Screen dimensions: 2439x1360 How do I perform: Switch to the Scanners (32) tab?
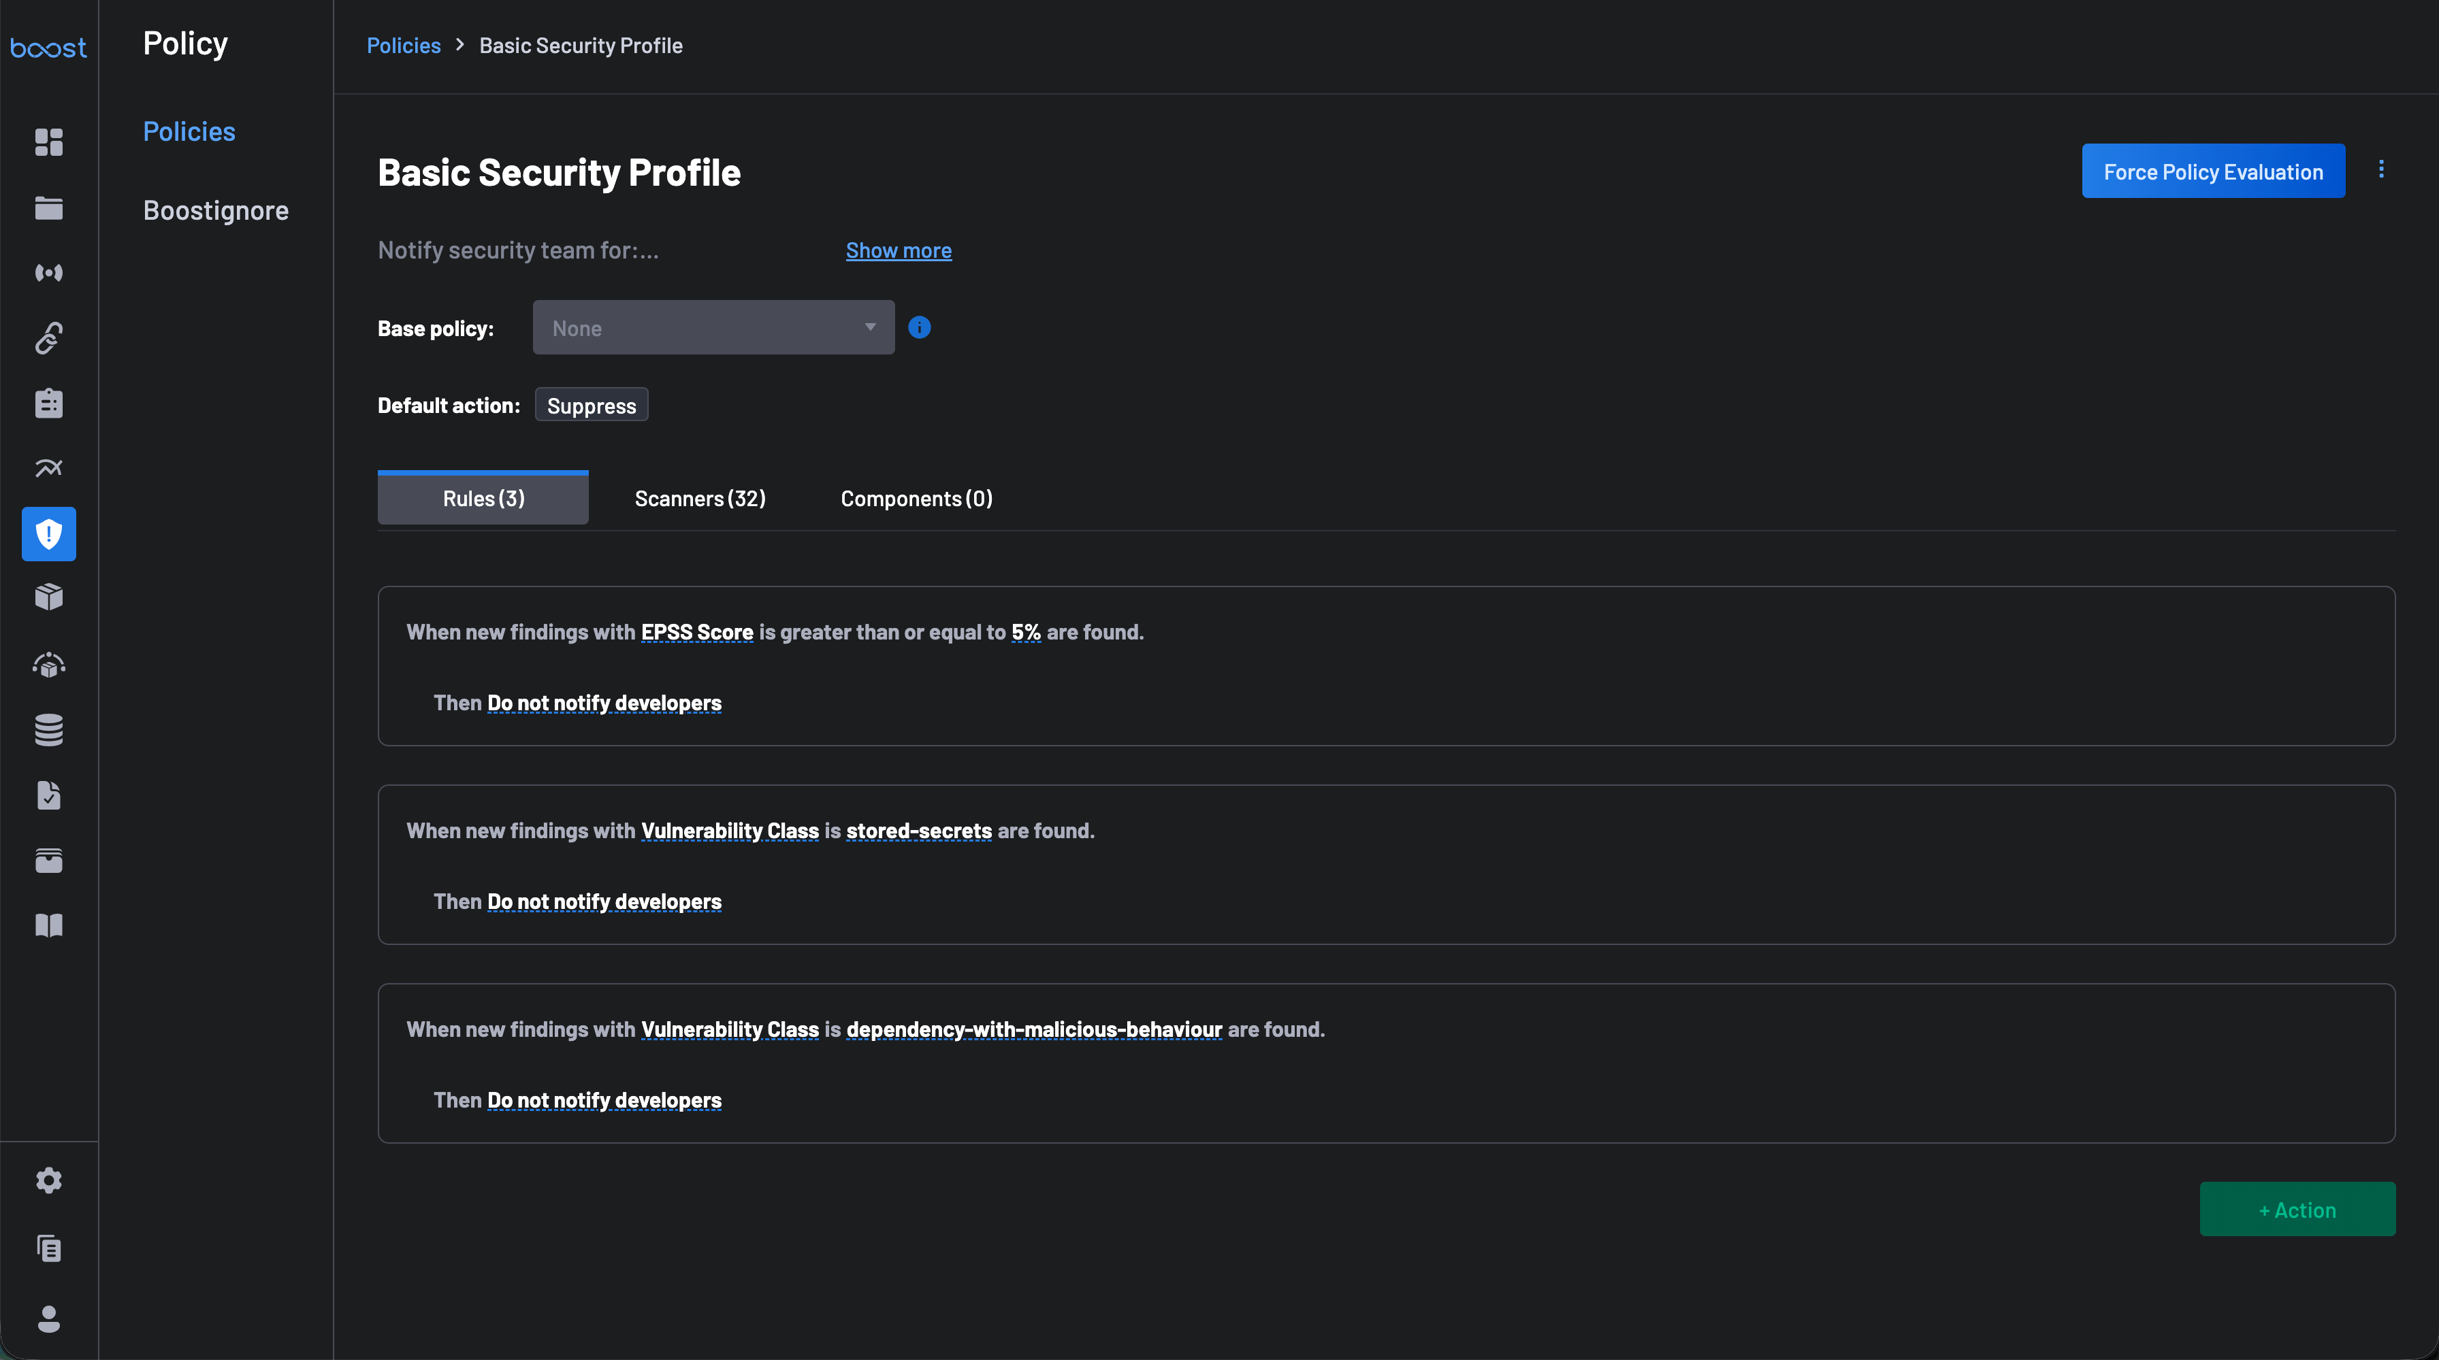tap(700, 499)
